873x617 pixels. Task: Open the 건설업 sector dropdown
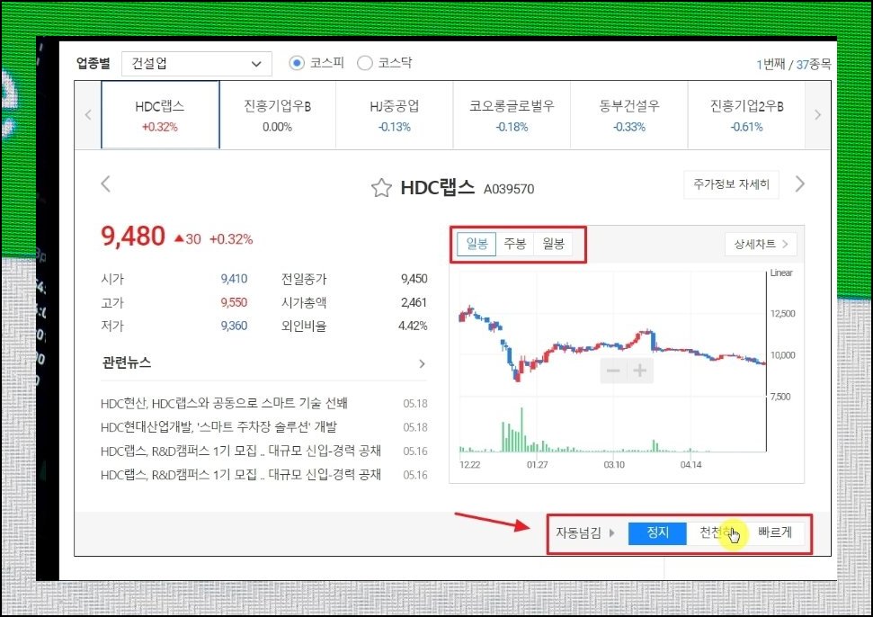click(197, 64)
